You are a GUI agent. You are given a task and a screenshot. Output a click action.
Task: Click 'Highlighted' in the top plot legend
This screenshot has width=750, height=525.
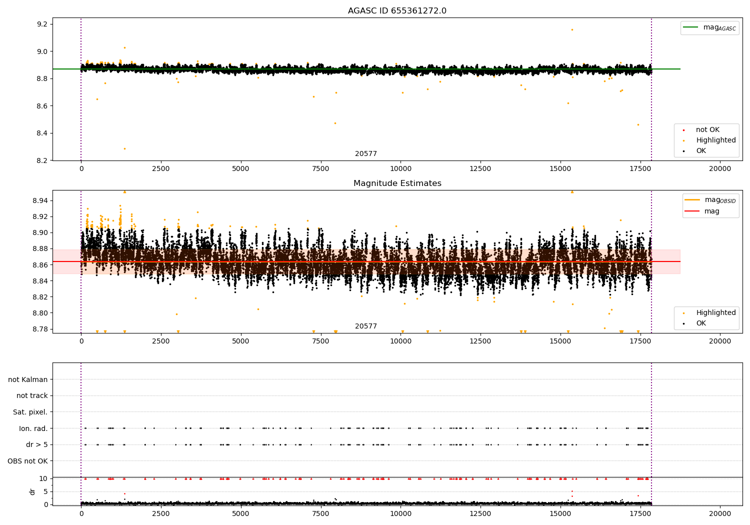pos(715,140)
